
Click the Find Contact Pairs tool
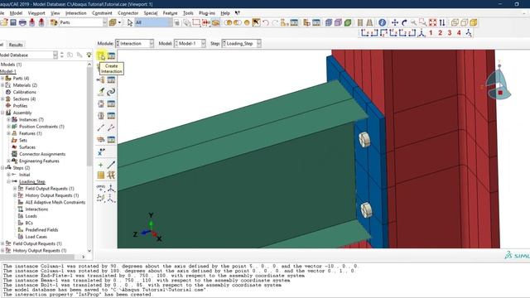coord(101,92)
